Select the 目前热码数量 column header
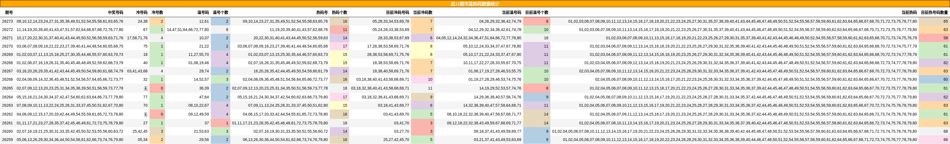Screen dimensions: 950x144 [934, 12]
